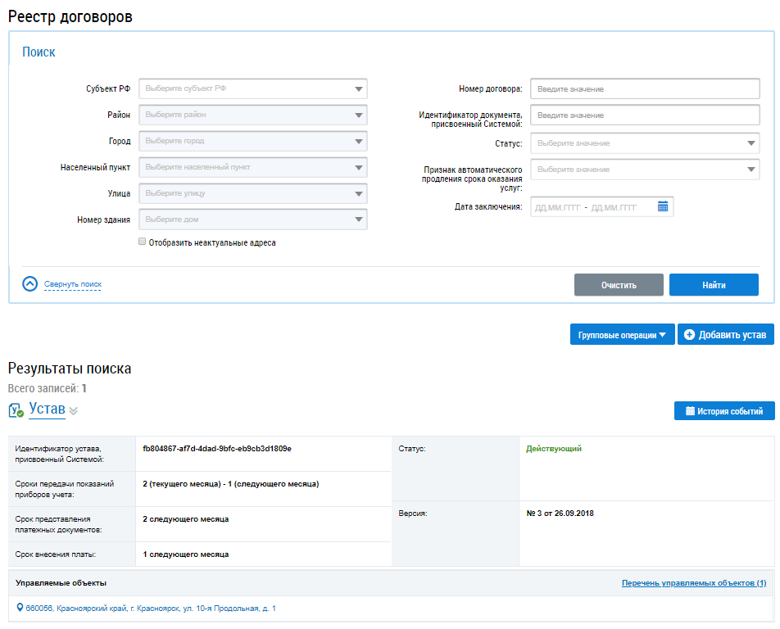Toggle Отобразить неактуальные адреса checkbox

[x=143, y=241]
